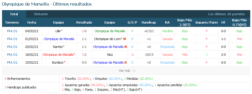Click the red card icon in the Burdeos row
Screen dimensions: 252x94
pos(126,63)
